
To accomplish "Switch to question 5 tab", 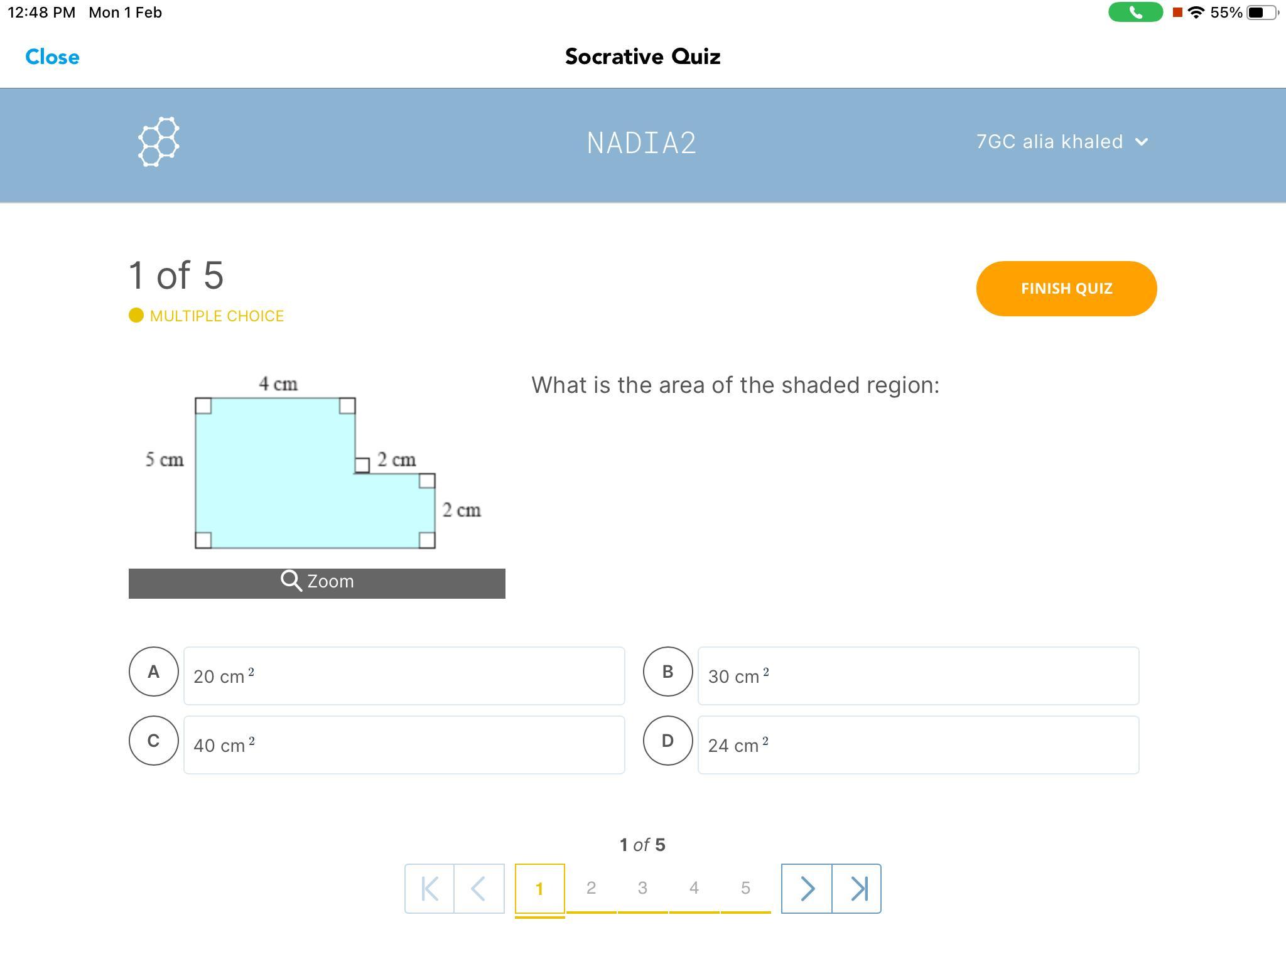I will [745, 888].
